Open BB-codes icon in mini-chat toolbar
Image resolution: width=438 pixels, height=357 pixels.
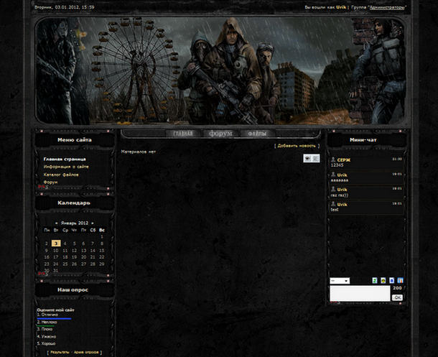coord(392,280)
